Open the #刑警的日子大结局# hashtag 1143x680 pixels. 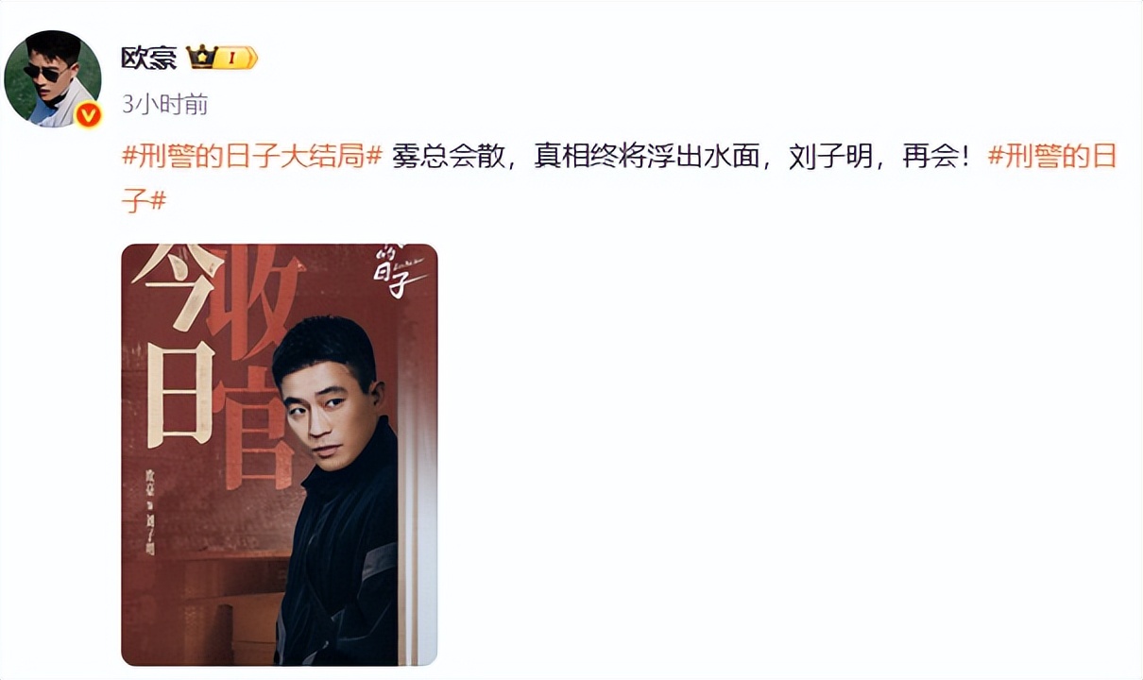(x=252, y=157)
